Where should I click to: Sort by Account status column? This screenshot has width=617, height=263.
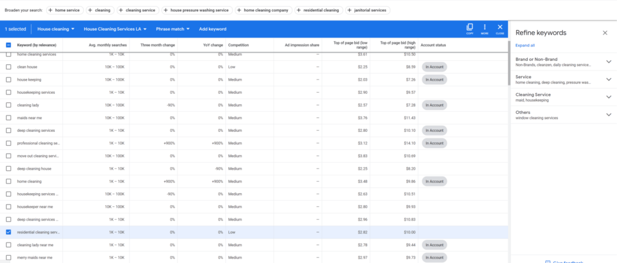pos(433,45)
